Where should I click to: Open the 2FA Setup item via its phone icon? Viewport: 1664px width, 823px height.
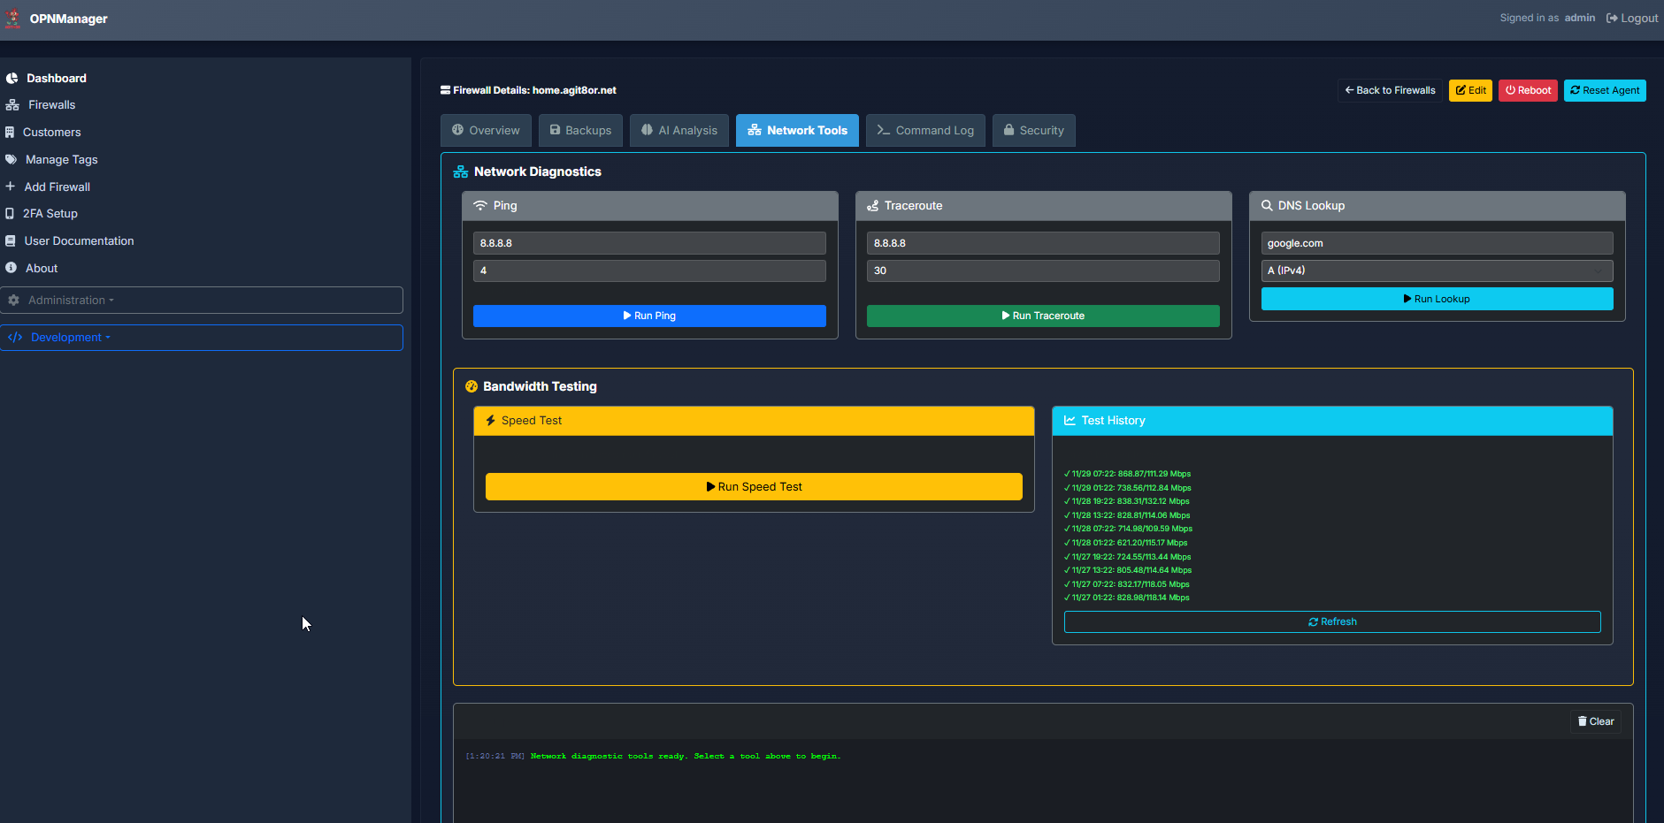(10, 213)
